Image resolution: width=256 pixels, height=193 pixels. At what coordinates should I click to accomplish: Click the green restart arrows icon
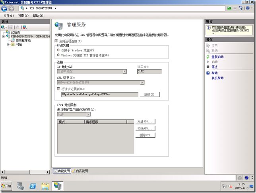208,57
